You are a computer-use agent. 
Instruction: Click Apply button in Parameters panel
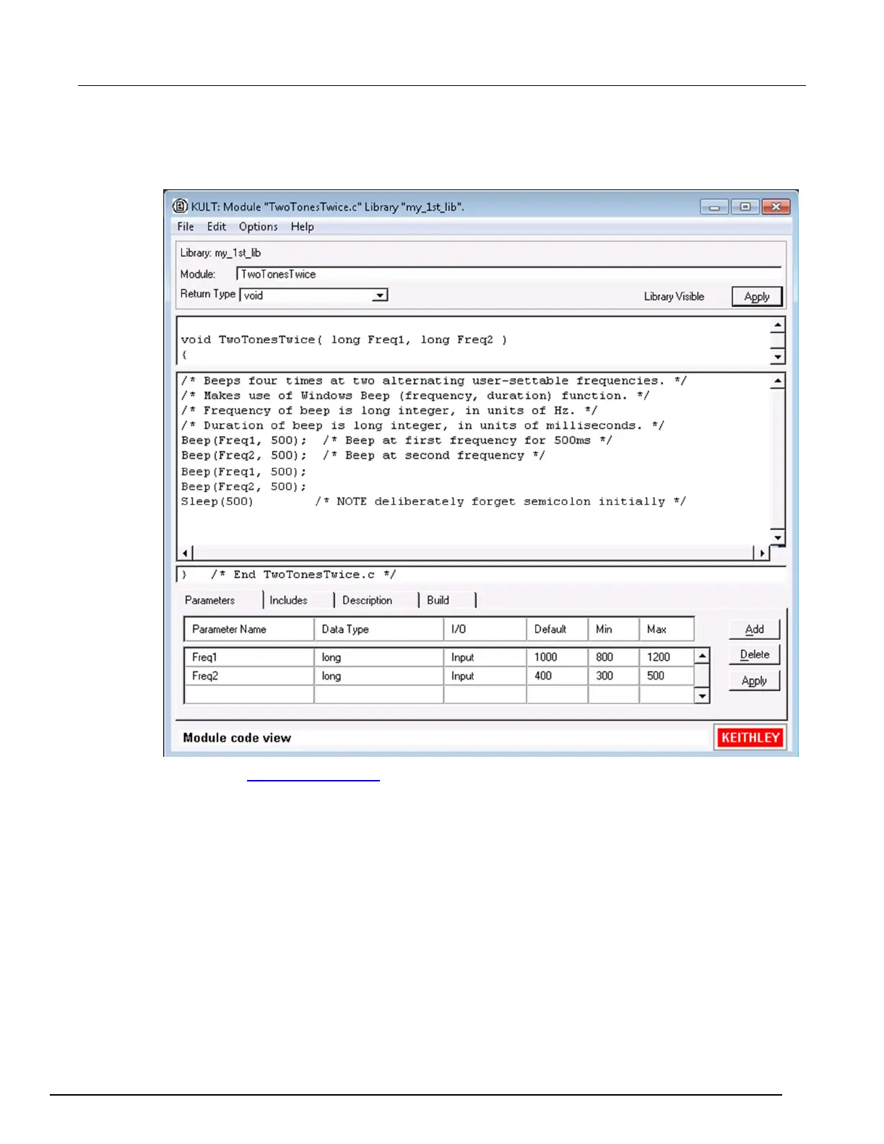755,681
